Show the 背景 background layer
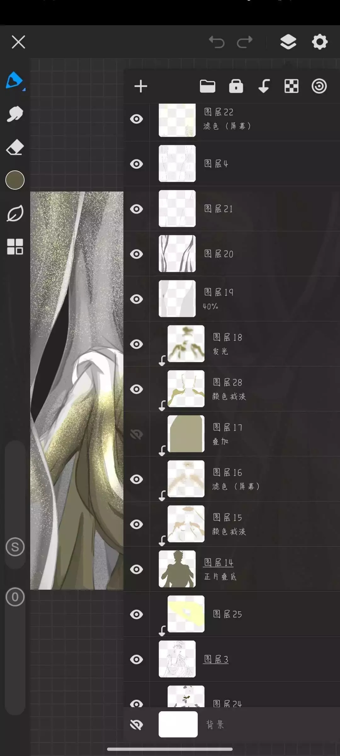This screenshot has width=340, height=756. pyautogui.click(x=137, y=724)
